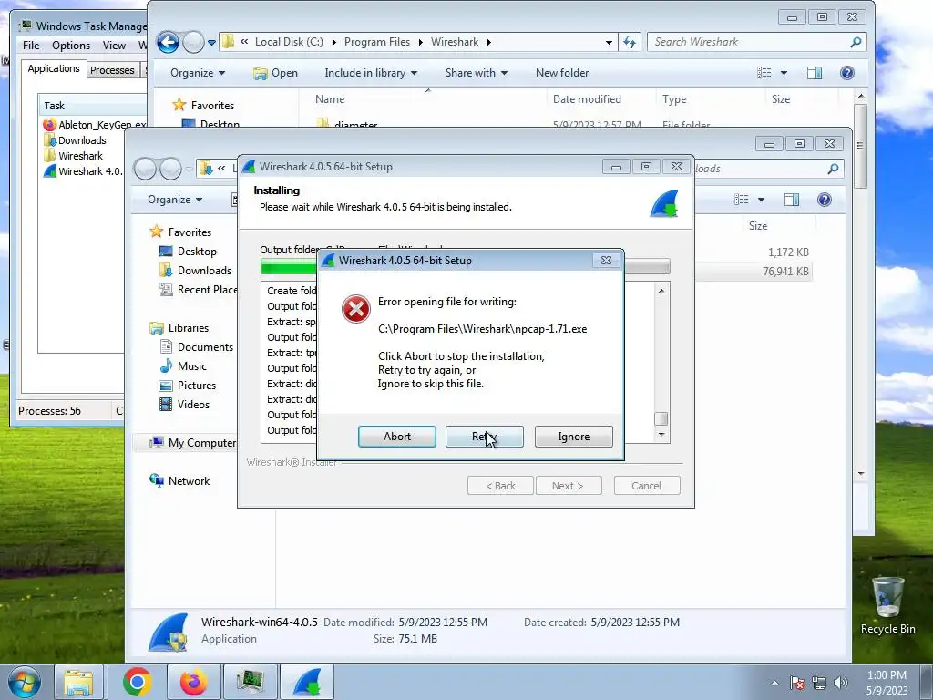Open view options arrow in Wireshark Explorer
This screenshot has height=700, width=933.
[x=784, y=73]
